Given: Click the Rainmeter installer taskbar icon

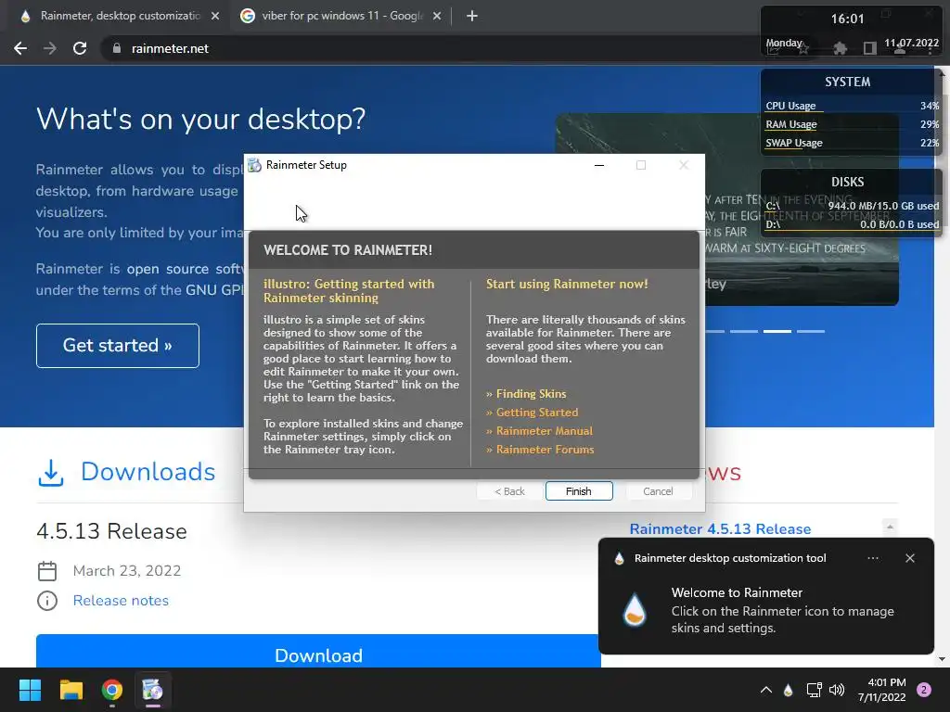Looking at the screenshot, I should (x=153, y=690).
